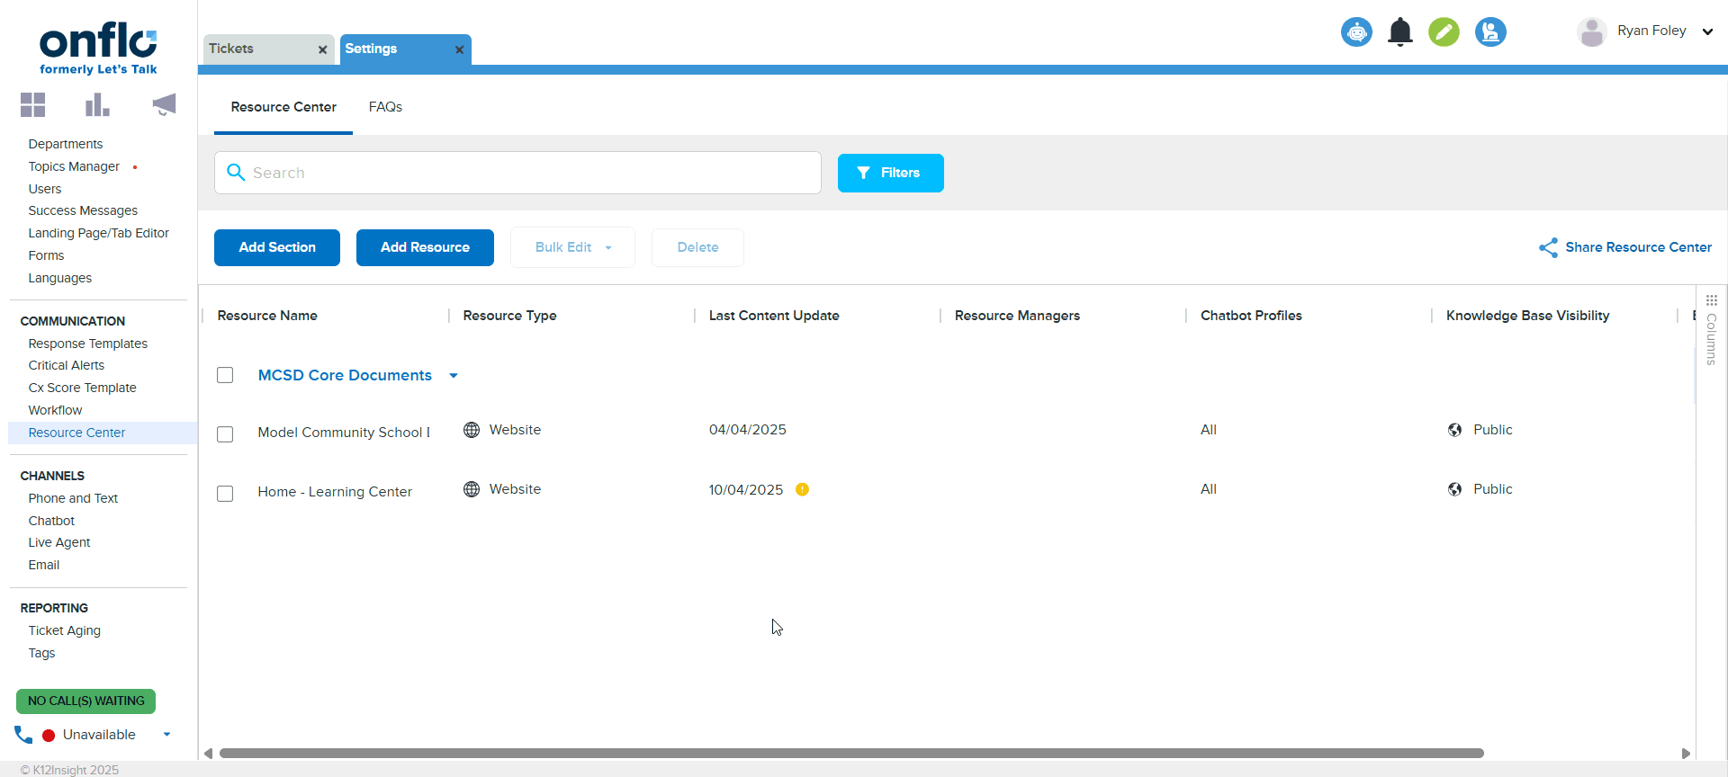
Task: Open the Unavailable status dropdown
Action: point(166,735)
